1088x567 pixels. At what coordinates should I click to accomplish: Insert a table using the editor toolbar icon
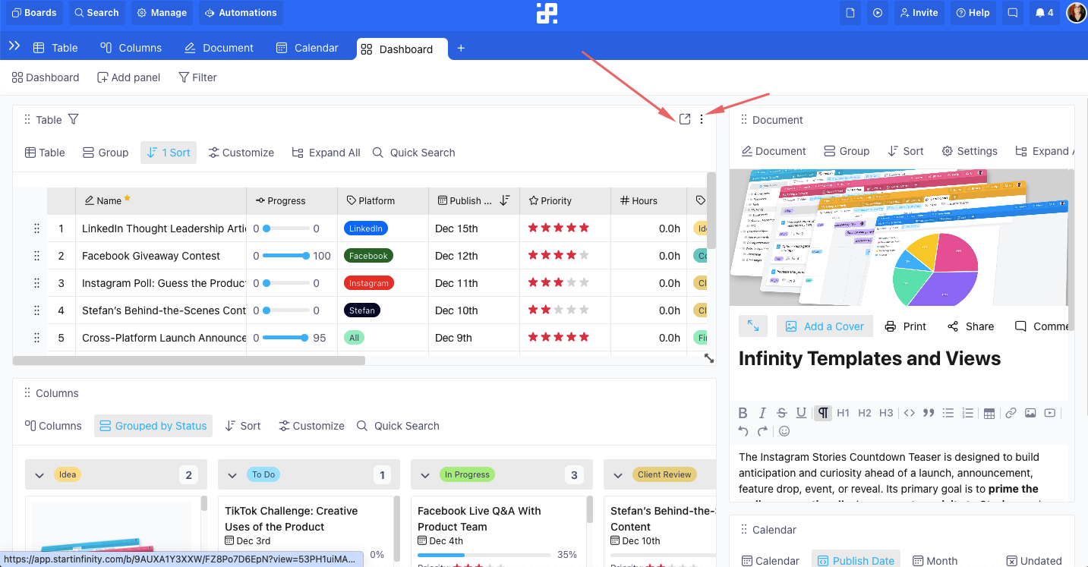(x=989, y=412)
